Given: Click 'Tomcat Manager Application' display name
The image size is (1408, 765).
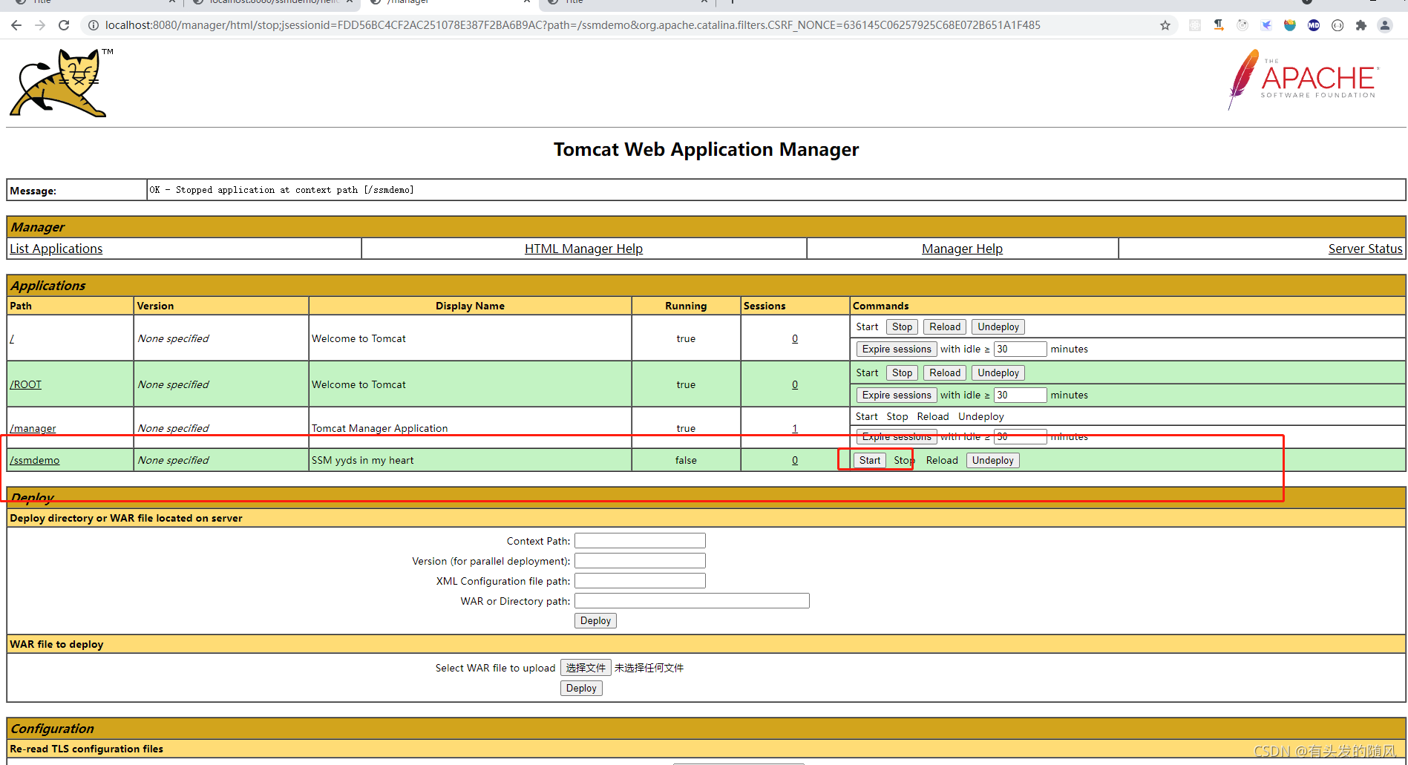Looking at the screenshot, I should coord(379,428).
